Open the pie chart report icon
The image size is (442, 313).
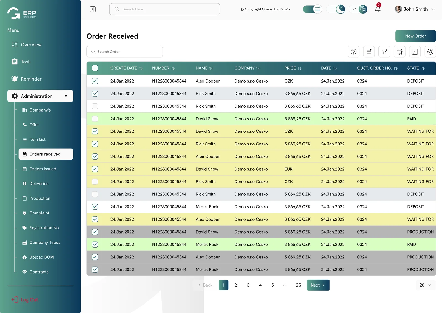click(x=430, y=52)
